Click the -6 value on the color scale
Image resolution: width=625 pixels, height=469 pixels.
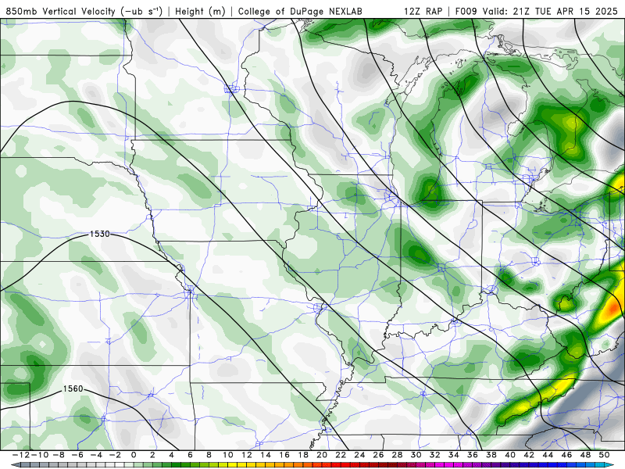tap(77, 455)
